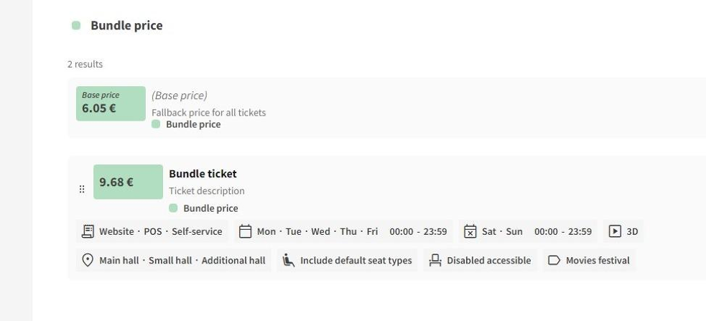706x321 pixels.
Task: Click the location pin icon for halls
Action: pos(88,260)
